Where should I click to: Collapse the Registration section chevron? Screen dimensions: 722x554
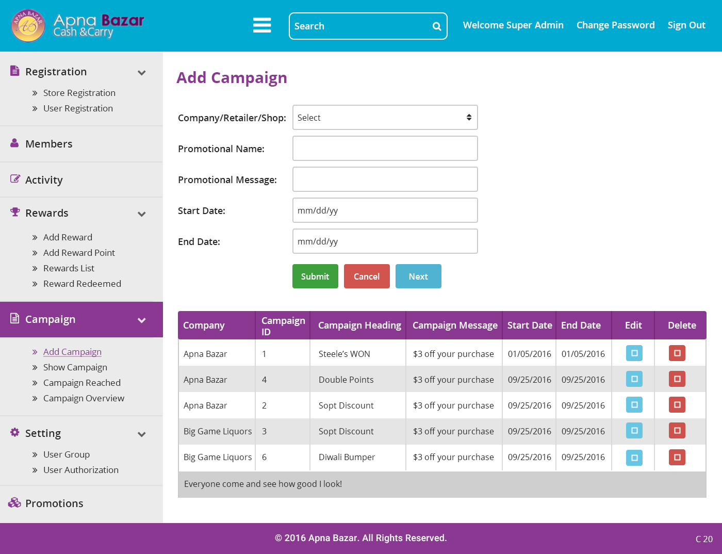(142, 73)
